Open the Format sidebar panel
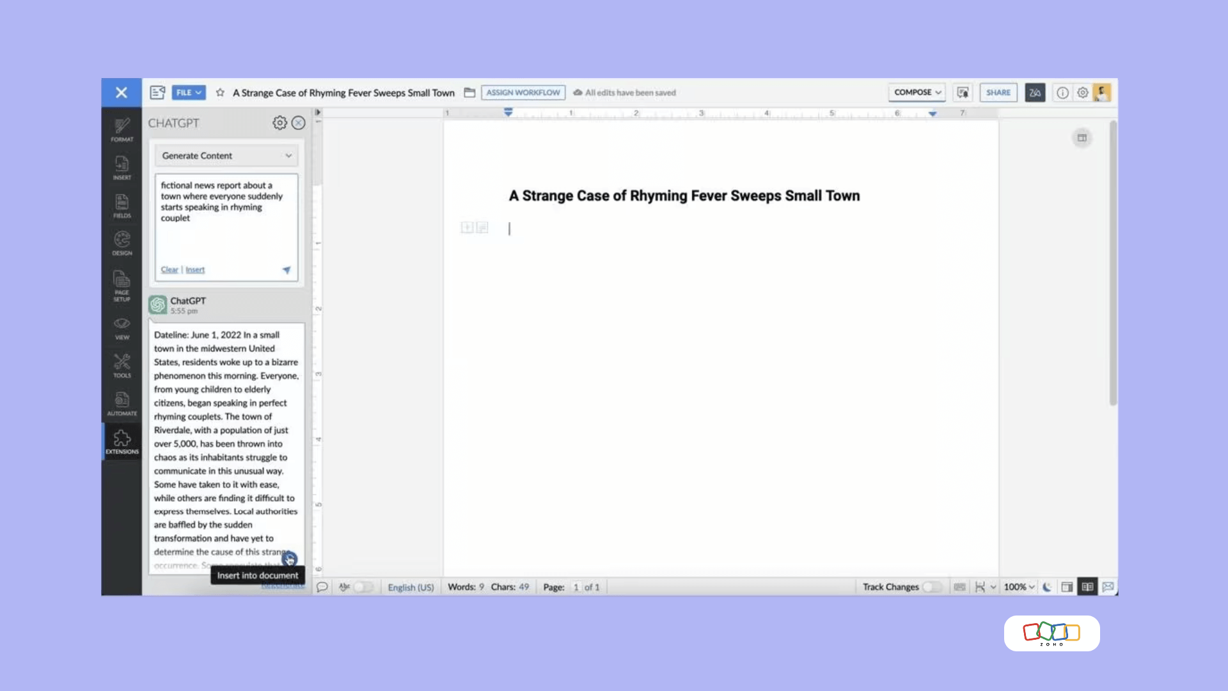1228x691 pixels. pyautogui.click(x=122, y=129)
